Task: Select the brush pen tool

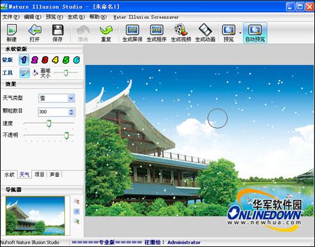Action: 24,73
